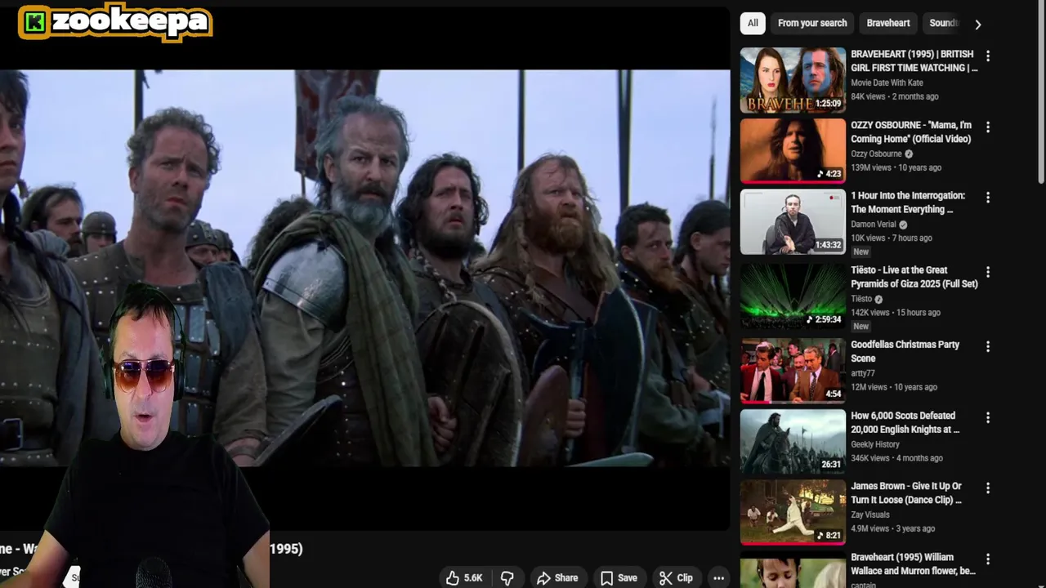Open options menu for Goodfellas video

(x=987, y=346)
